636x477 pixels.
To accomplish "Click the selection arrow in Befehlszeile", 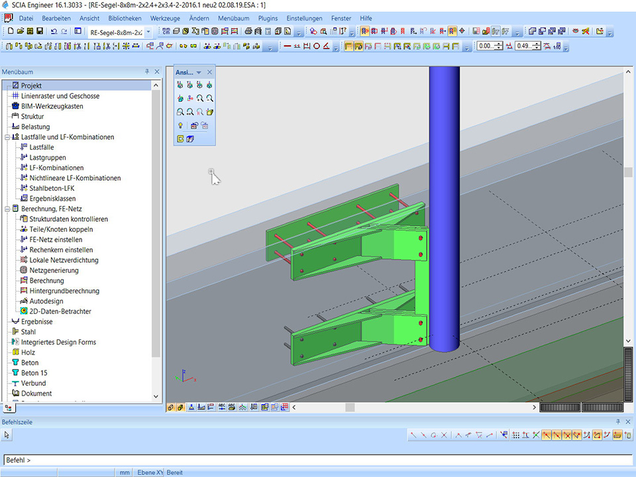I will pyautogui.click(x=7, y=435).
